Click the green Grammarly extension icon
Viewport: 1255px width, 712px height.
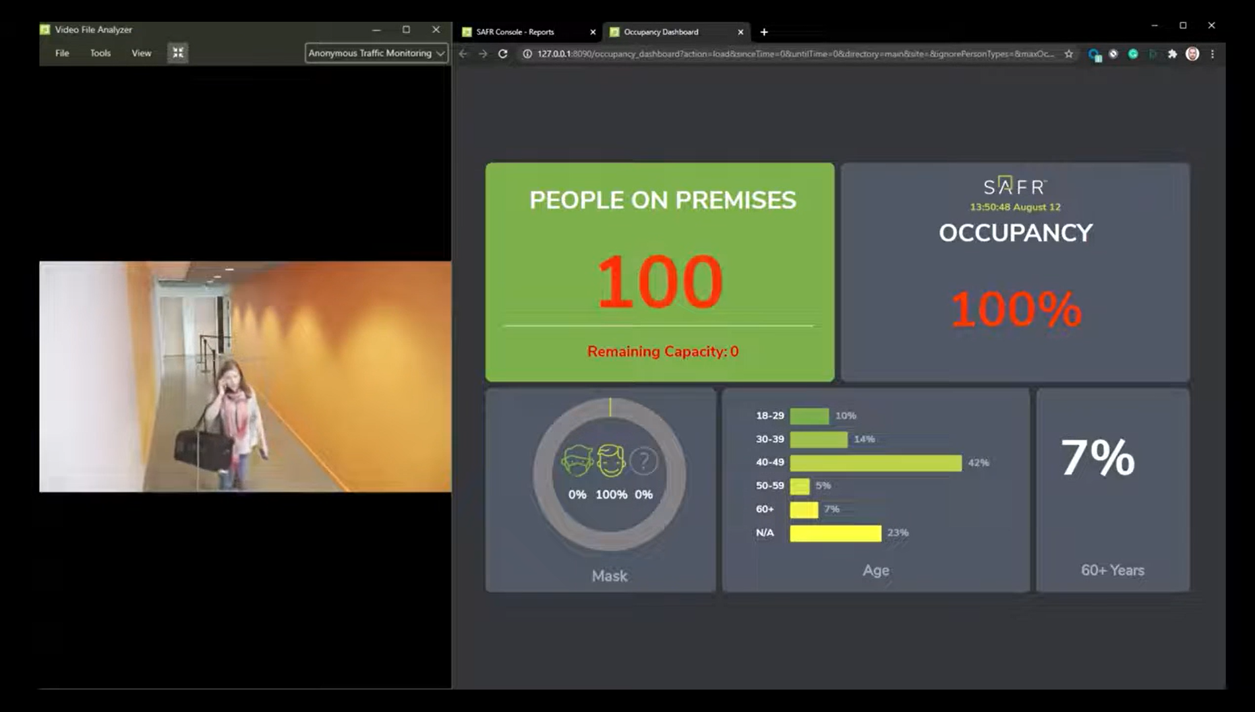[x=1133, y=54]
